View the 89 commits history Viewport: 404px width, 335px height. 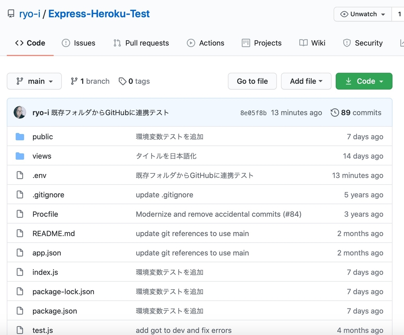coord(356,112)
